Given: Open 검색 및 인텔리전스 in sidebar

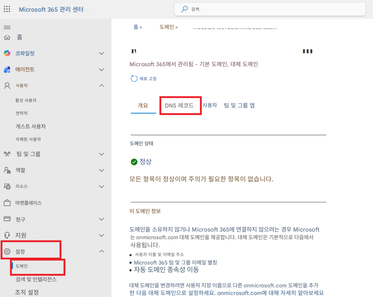Looking at the screenshot, I should coord(36,279).
